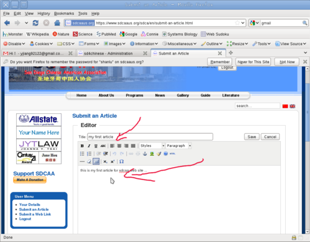Click the subscript icon in editor
Image resolution: width=310 pixels, height=242 pixels.
(105, 162)
